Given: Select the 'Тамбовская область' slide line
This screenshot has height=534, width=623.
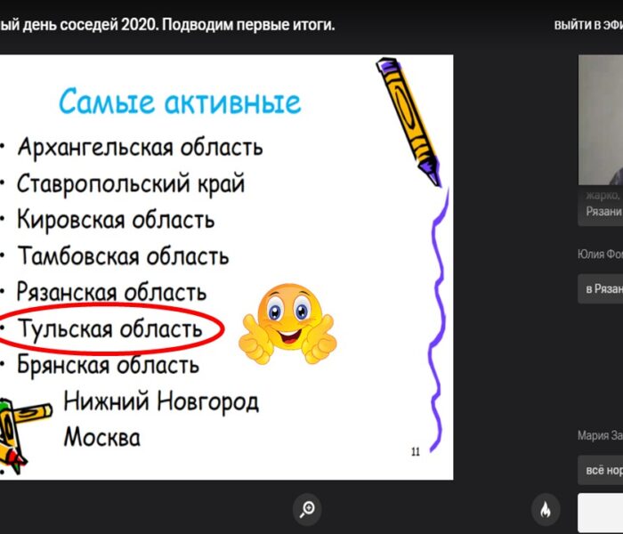Looking at the screenshot, I should (123, 256).
